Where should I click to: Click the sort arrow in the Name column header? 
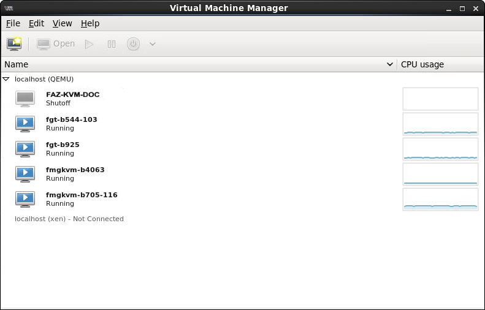click(390, 64)
